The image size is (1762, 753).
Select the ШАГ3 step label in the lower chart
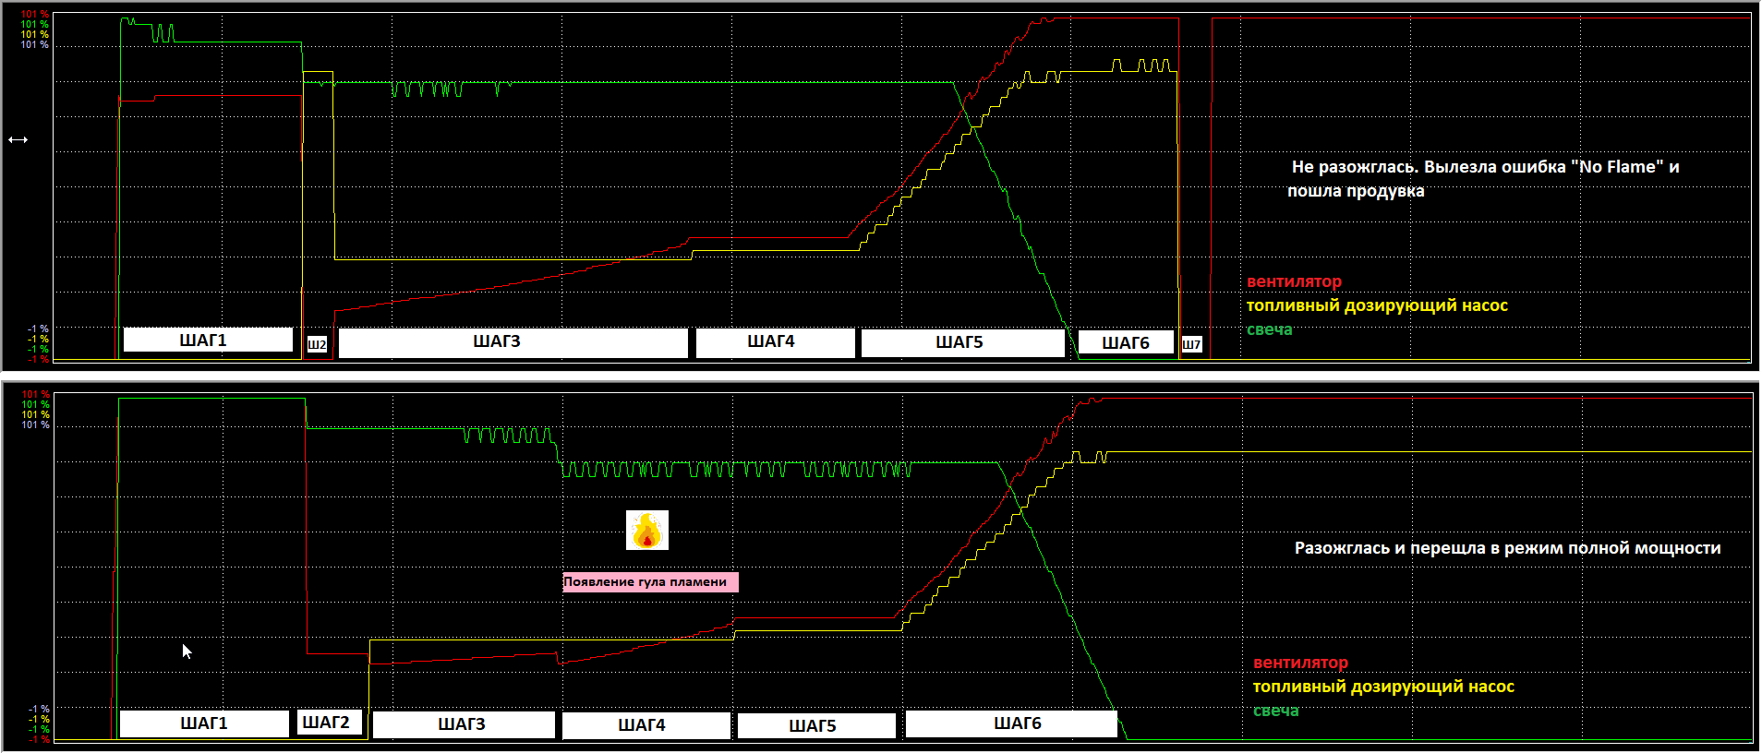(x=463, y=724)
